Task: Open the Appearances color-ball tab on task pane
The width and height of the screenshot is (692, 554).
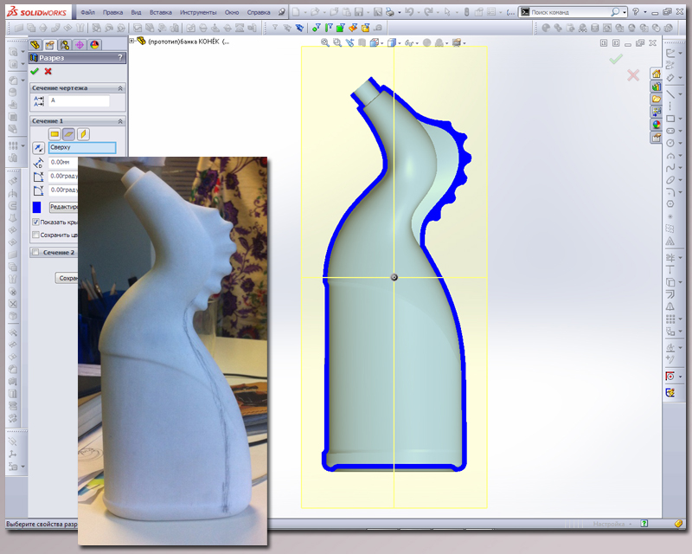Action: (657, 125)
